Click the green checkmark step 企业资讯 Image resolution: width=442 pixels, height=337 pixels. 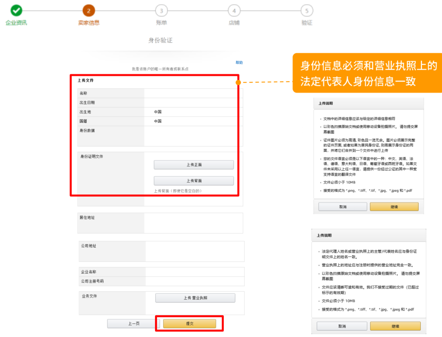16,11
